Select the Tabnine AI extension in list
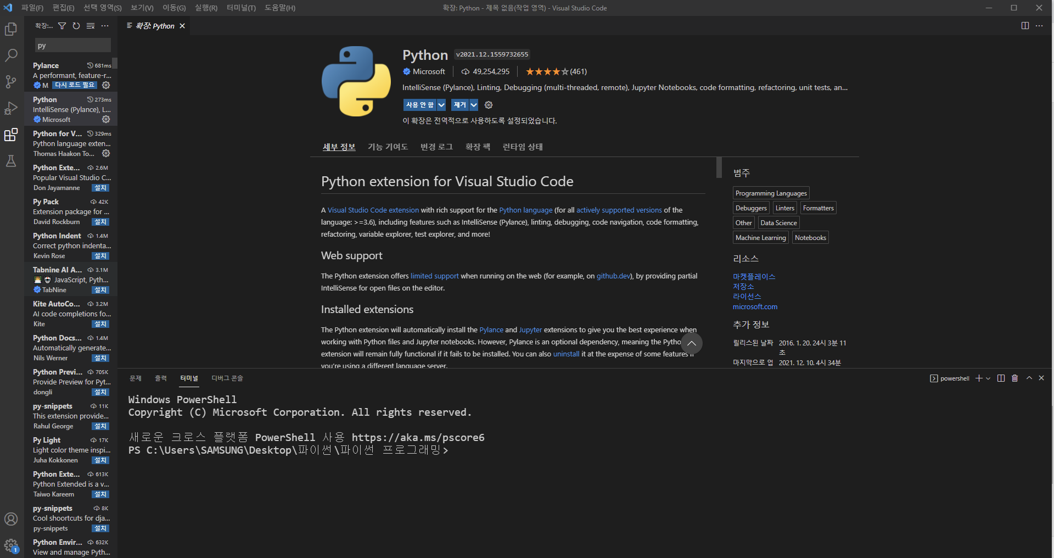The width and height of the screenshot is (1054, 558). click(71, 280)
